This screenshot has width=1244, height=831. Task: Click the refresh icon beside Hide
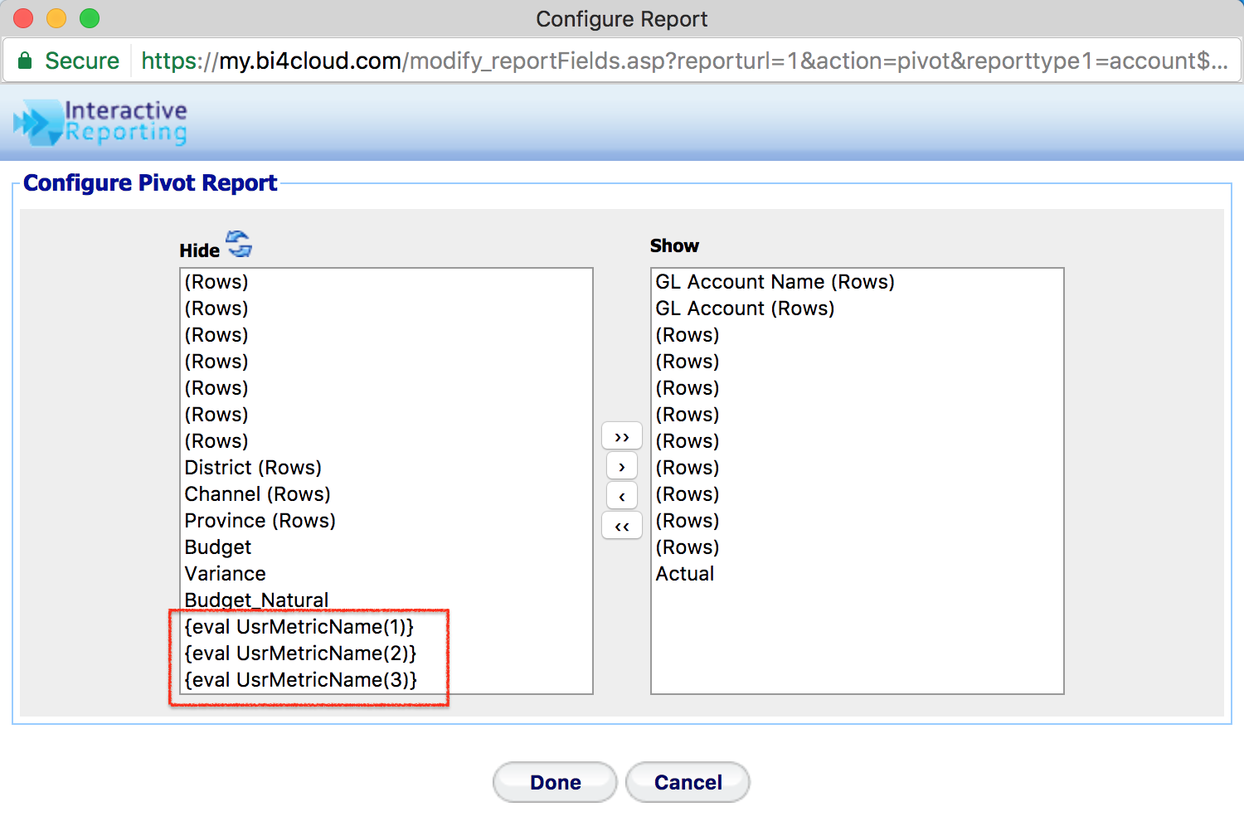point(239,244)
